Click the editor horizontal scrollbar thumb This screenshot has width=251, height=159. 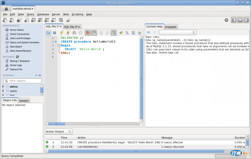tap(56, 124)
